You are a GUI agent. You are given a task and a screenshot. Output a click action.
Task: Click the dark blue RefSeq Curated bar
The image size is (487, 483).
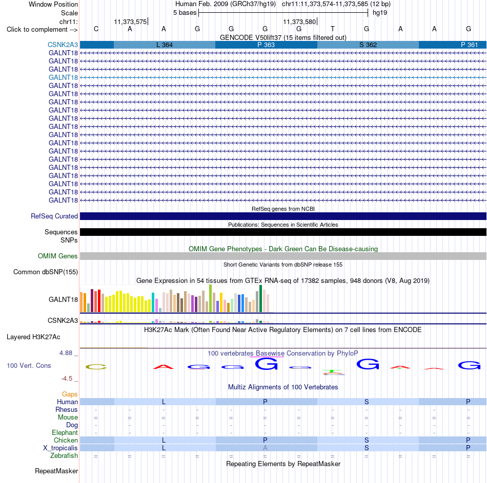pos(283,216)
